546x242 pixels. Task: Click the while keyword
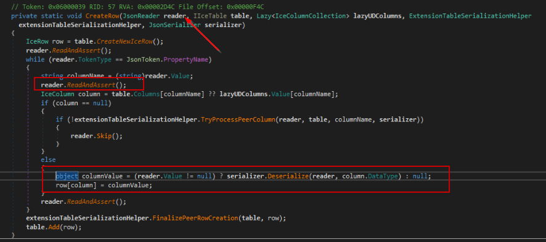pyautogui.click(x=35, y=60)
